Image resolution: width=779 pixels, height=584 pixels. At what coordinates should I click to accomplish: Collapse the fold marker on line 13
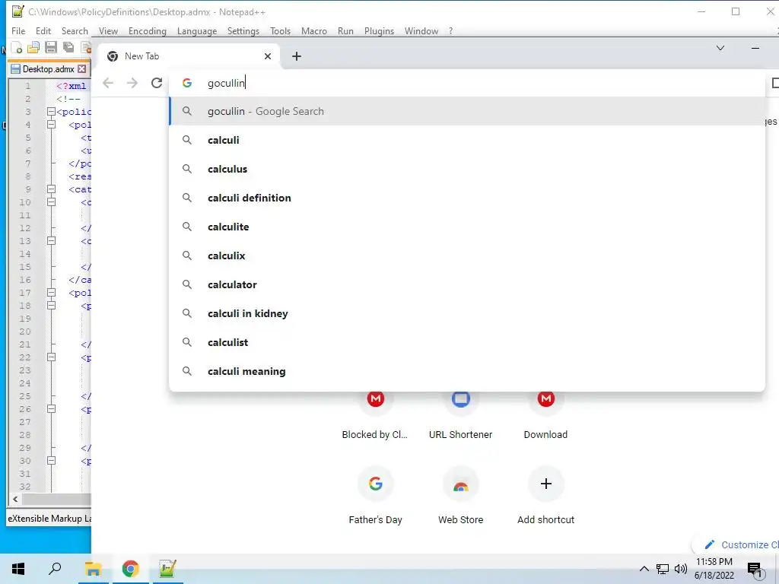[51, 241]
